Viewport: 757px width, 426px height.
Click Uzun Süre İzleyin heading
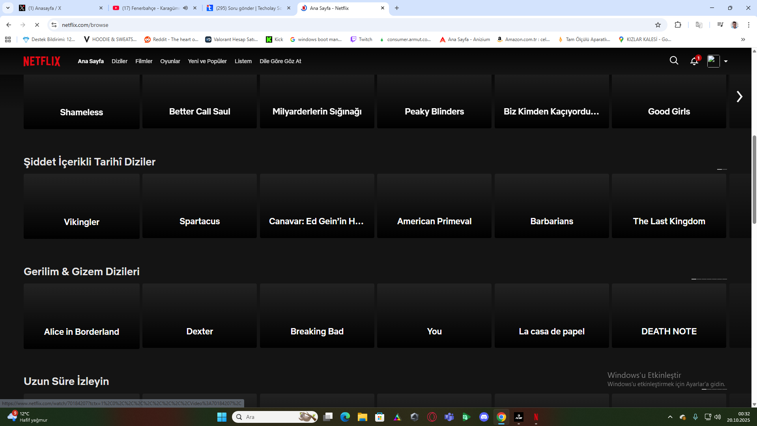click(x=66, y=381)
